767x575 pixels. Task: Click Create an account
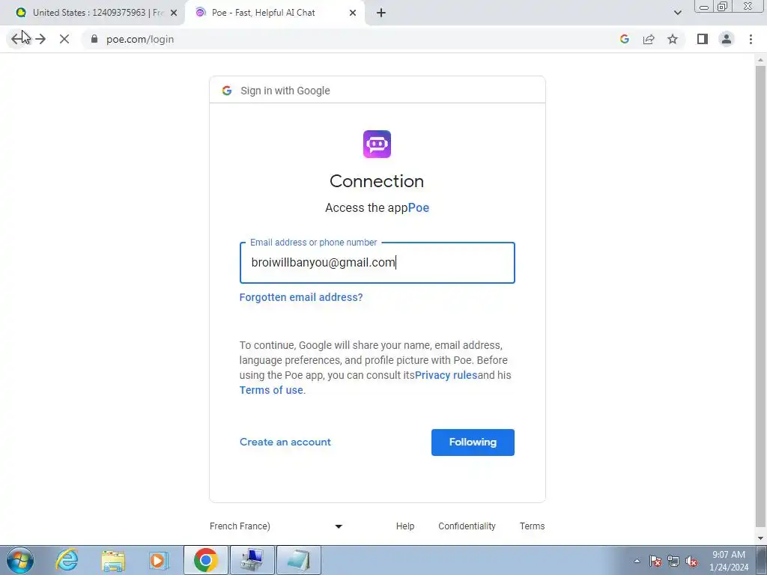click(x=285, y=442)
